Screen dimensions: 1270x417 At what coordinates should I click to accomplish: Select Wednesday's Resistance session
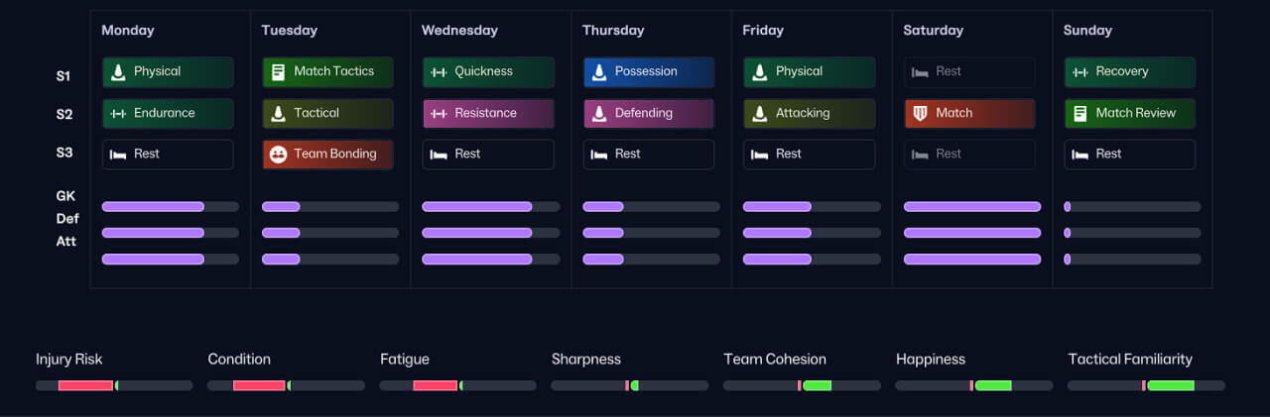tap(488, 113)
